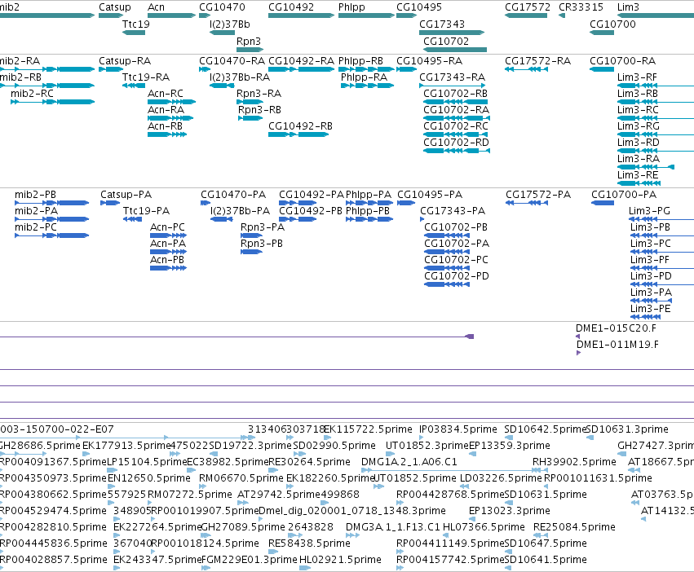Screen dimensions: 694x572
Task: Click the EK115722.5prime EST label
Action: (x=369, y=429)
